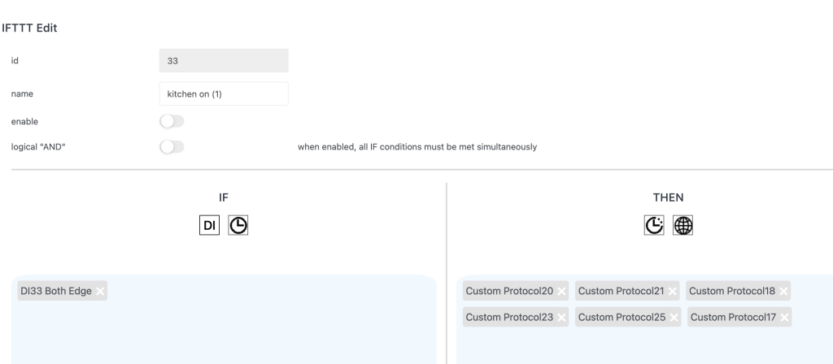Screen dimensions: 833x364
Task: Remove the Custom Protocol25 tag
Action: click(673, 316)
